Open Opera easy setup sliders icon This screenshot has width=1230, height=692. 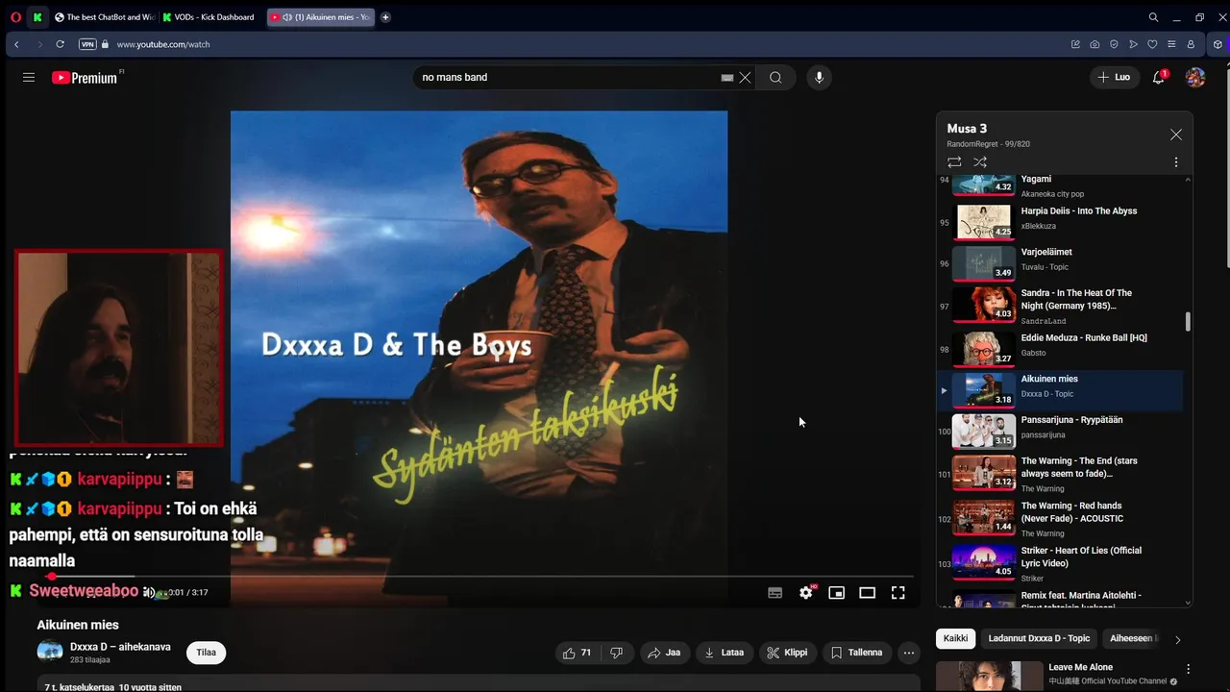point(1171,44)
